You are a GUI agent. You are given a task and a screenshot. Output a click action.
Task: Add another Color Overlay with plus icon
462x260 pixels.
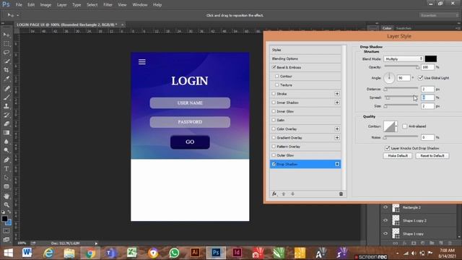coord(337,129)
